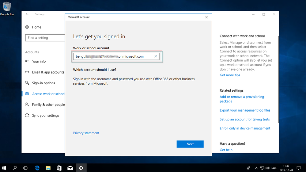The height and width of the screenshot is (172, 306).
Task: Click the Settings gear on taskbar
Action: tap(81, 168)
